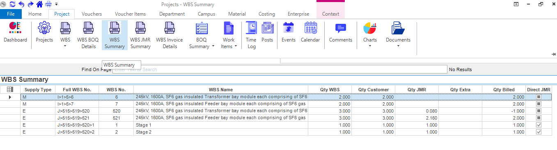Image resolution: width=557 pixels, height=150 pixels.
Task: Click the Work Items icon
Action: point(229,28)
